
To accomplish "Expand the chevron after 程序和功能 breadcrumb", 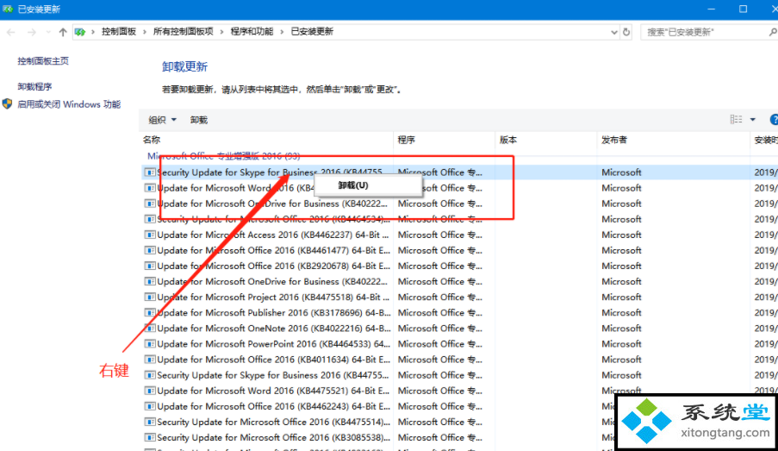I will 282,32.
